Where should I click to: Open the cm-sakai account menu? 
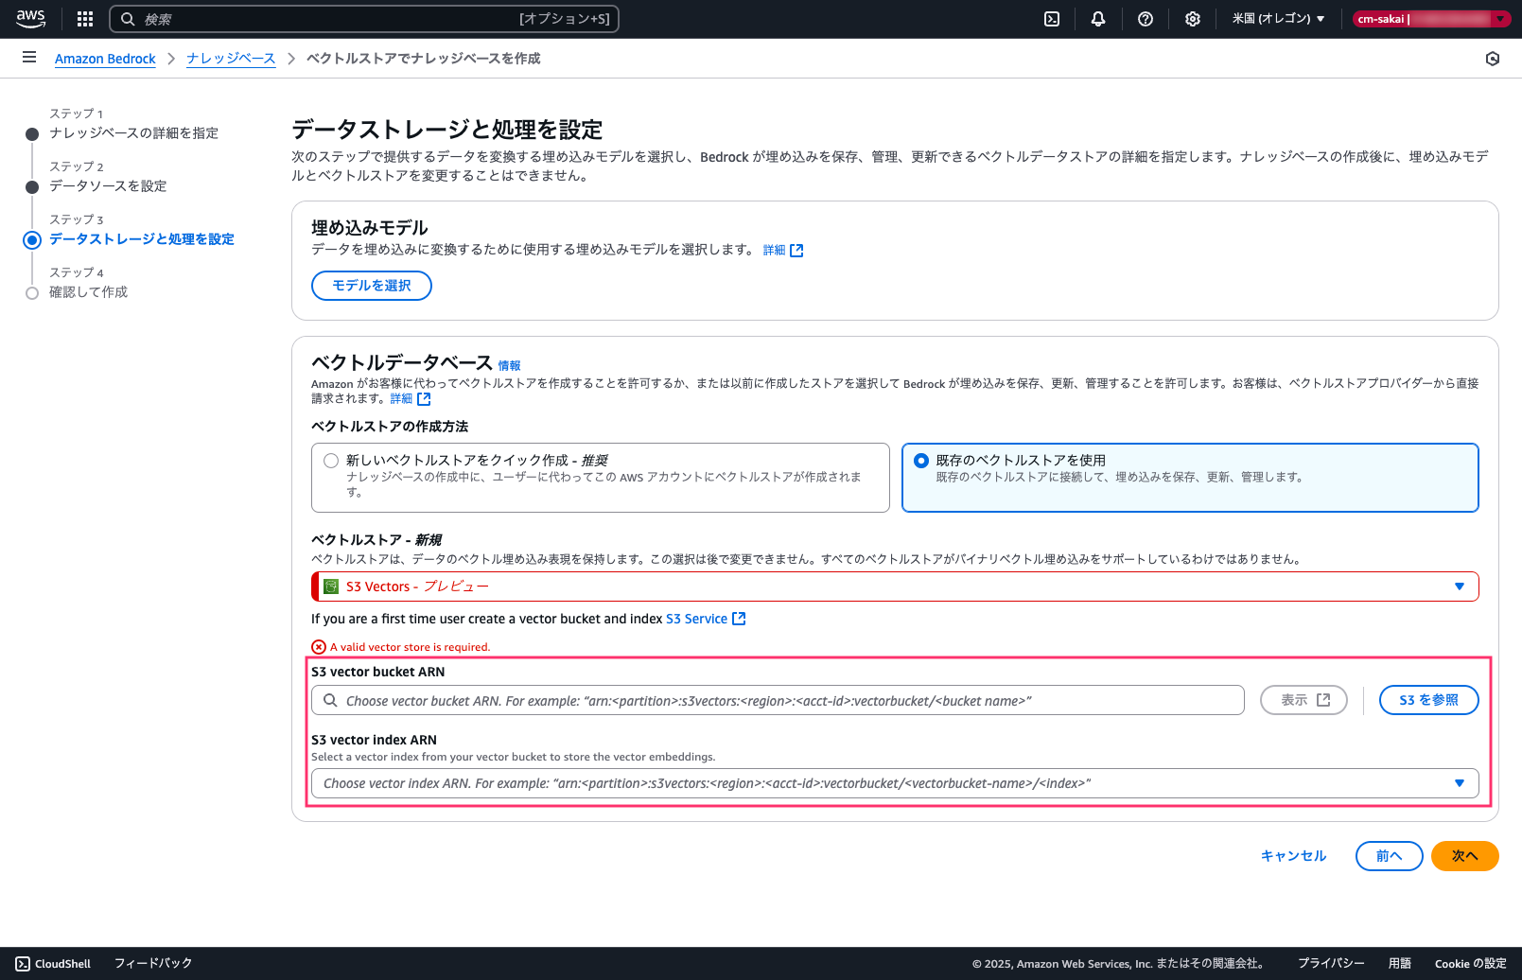coord(1431,19)
